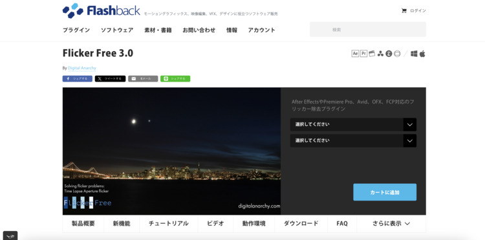Click the Apple macOS platform icon
The height and width of the screenshot is (240, 485).
coord(422,54)
